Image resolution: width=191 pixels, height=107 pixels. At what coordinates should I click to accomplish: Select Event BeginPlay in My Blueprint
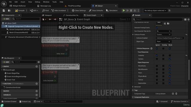point(13,73)
